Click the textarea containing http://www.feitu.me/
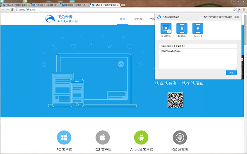Screen dimensions: 247x154 pos(198,59)
